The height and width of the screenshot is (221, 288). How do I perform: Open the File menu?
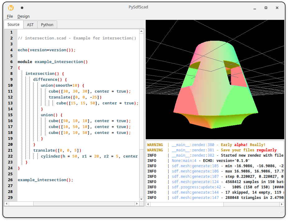[10, 16]
